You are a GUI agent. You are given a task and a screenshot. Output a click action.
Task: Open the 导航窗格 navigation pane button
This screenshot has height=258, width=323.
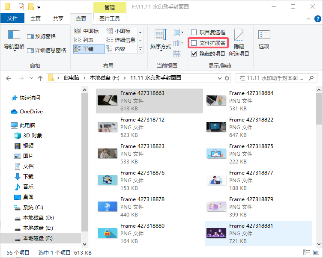(x=14, y=40)
